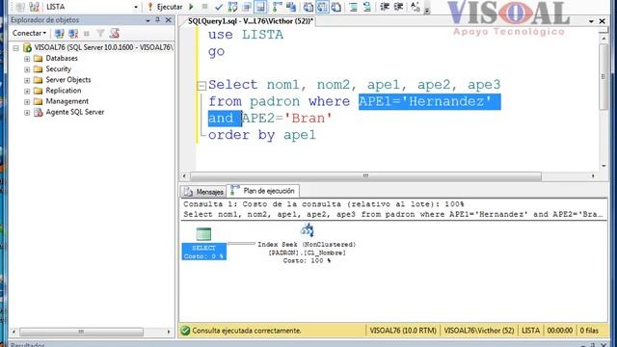This screenshot has width=617, height=347.
Task: Open Explorador de objetos window position menu
Action: click(x=148, y=20)
